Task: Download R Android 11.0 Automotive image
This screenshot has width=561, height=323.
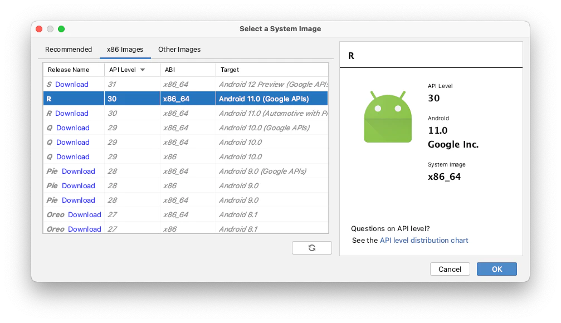Action: coord(71,114)
